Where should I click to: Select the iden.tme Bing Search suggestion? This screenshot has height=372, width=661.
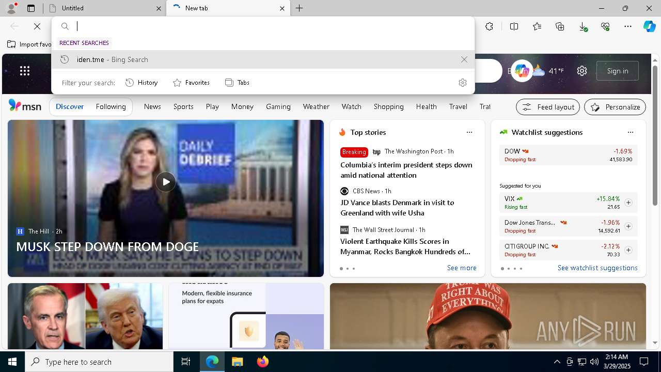pyautogui.click(x=263, y=59)
